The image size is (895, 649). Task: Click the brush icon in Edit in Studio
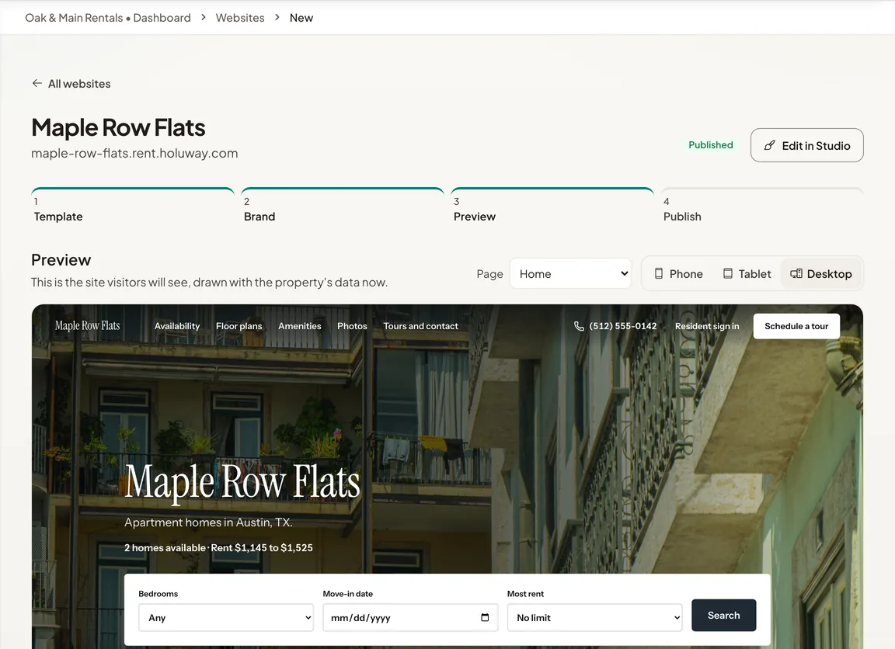[x=769, y=145]
